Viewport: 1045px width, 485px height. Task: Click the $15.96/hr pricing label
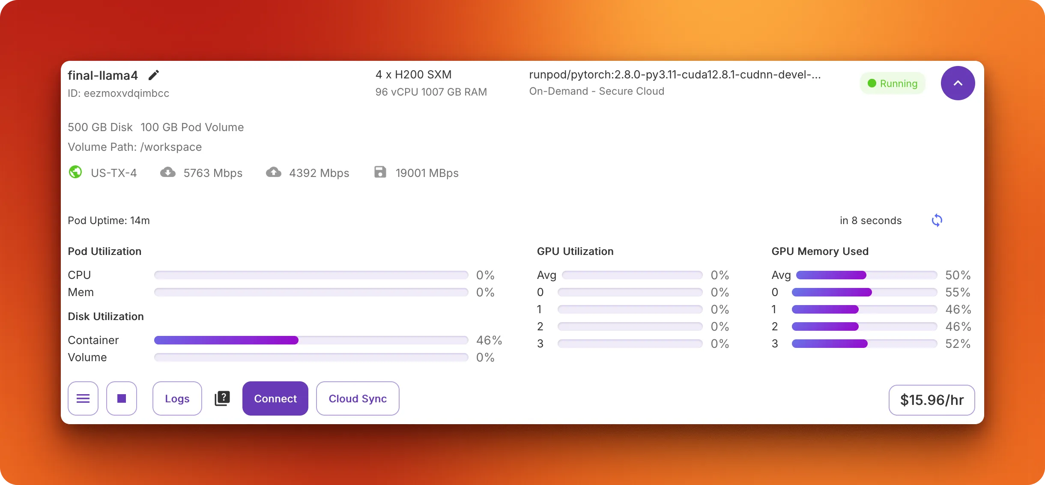(932, 399)
